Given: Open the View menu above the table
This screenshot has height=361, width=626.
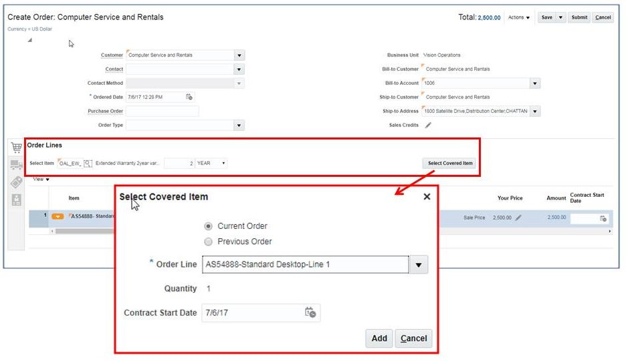Looking at the screenshot, I should point(42,179).
